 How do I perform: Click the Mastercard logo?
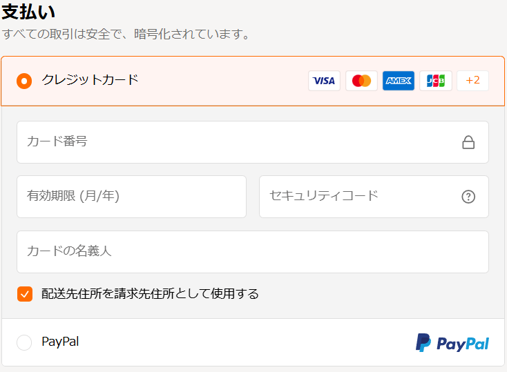click(361, 81)
